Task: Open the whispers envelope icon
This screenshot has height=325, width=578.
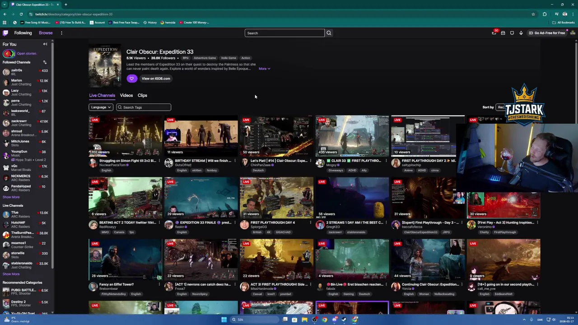Action: [x=503, y=33]
